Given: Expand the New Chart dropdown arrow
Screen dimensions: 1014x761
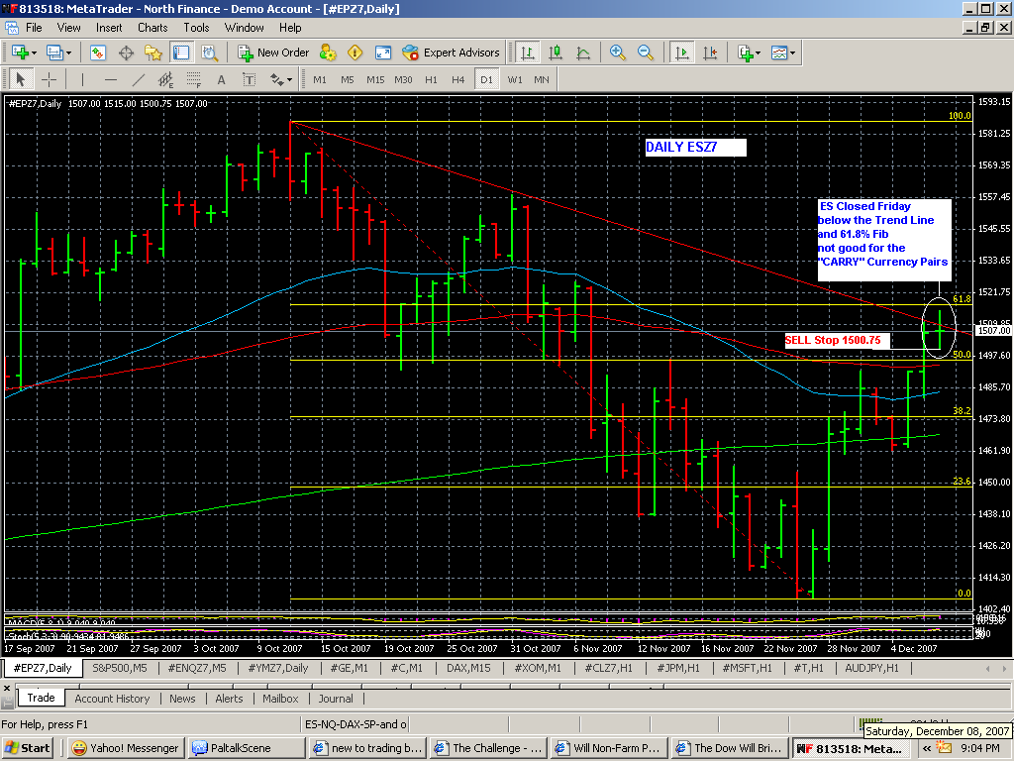Looking at the screenshot, I should point(34,54).
